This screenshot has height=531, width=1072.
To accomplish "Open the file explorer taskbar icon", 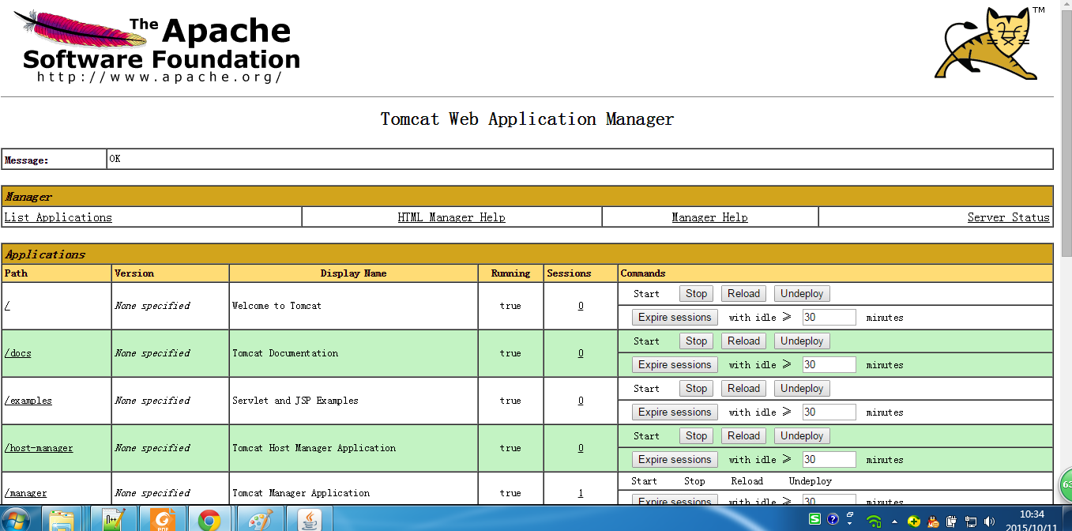I will point(62,520).
